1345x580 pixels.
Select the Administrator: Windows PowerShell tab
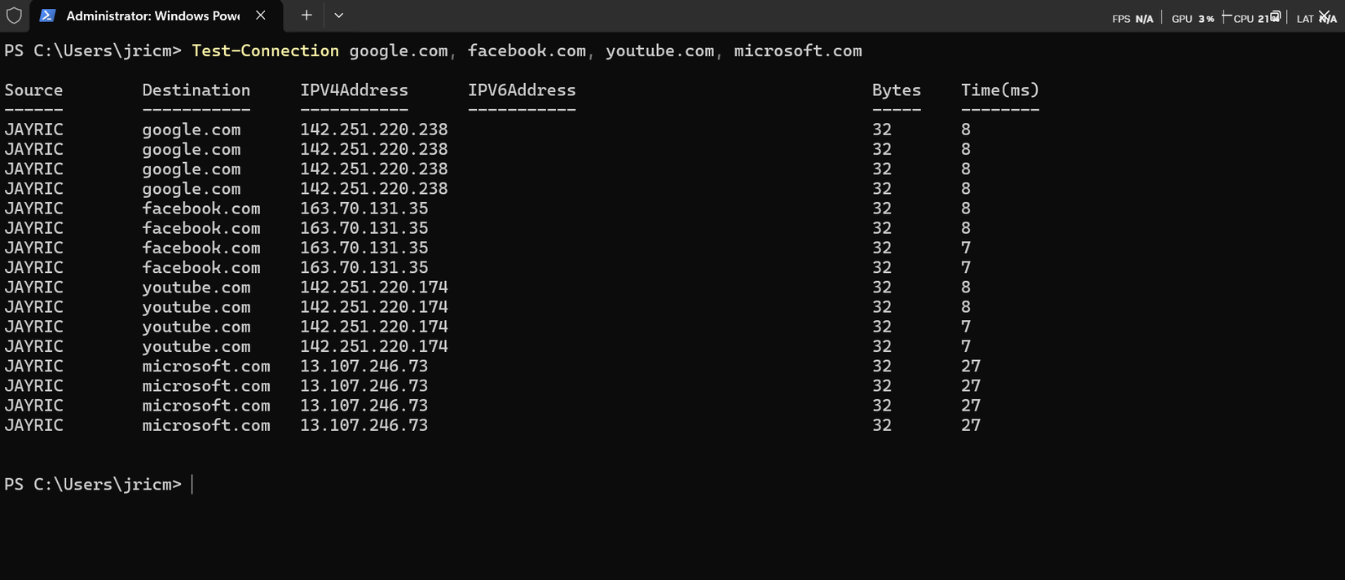147,15
